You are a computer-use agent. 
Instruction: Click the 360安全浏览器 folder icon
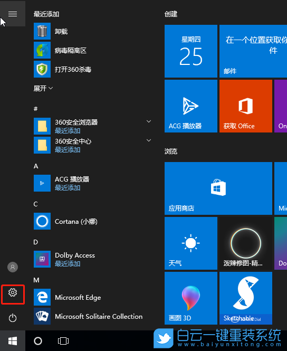pyautogui.click(x=42, y=126)
